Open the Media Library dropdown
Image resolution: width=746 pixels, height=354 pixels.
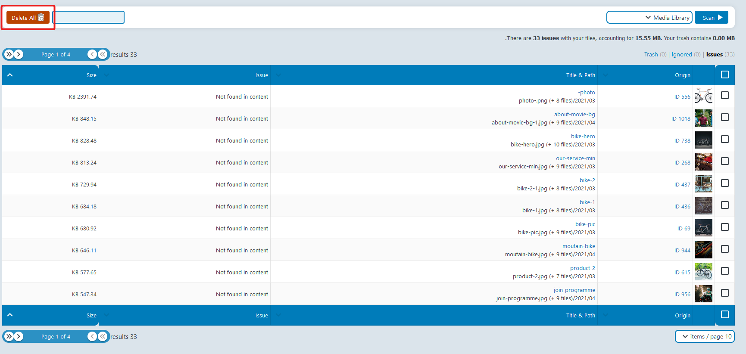[649, 18]
